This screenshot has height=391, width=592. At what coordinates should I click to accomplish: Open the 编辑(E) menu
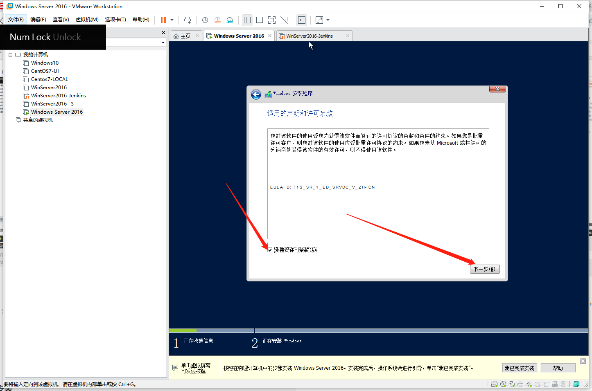(x=38, y=20)
